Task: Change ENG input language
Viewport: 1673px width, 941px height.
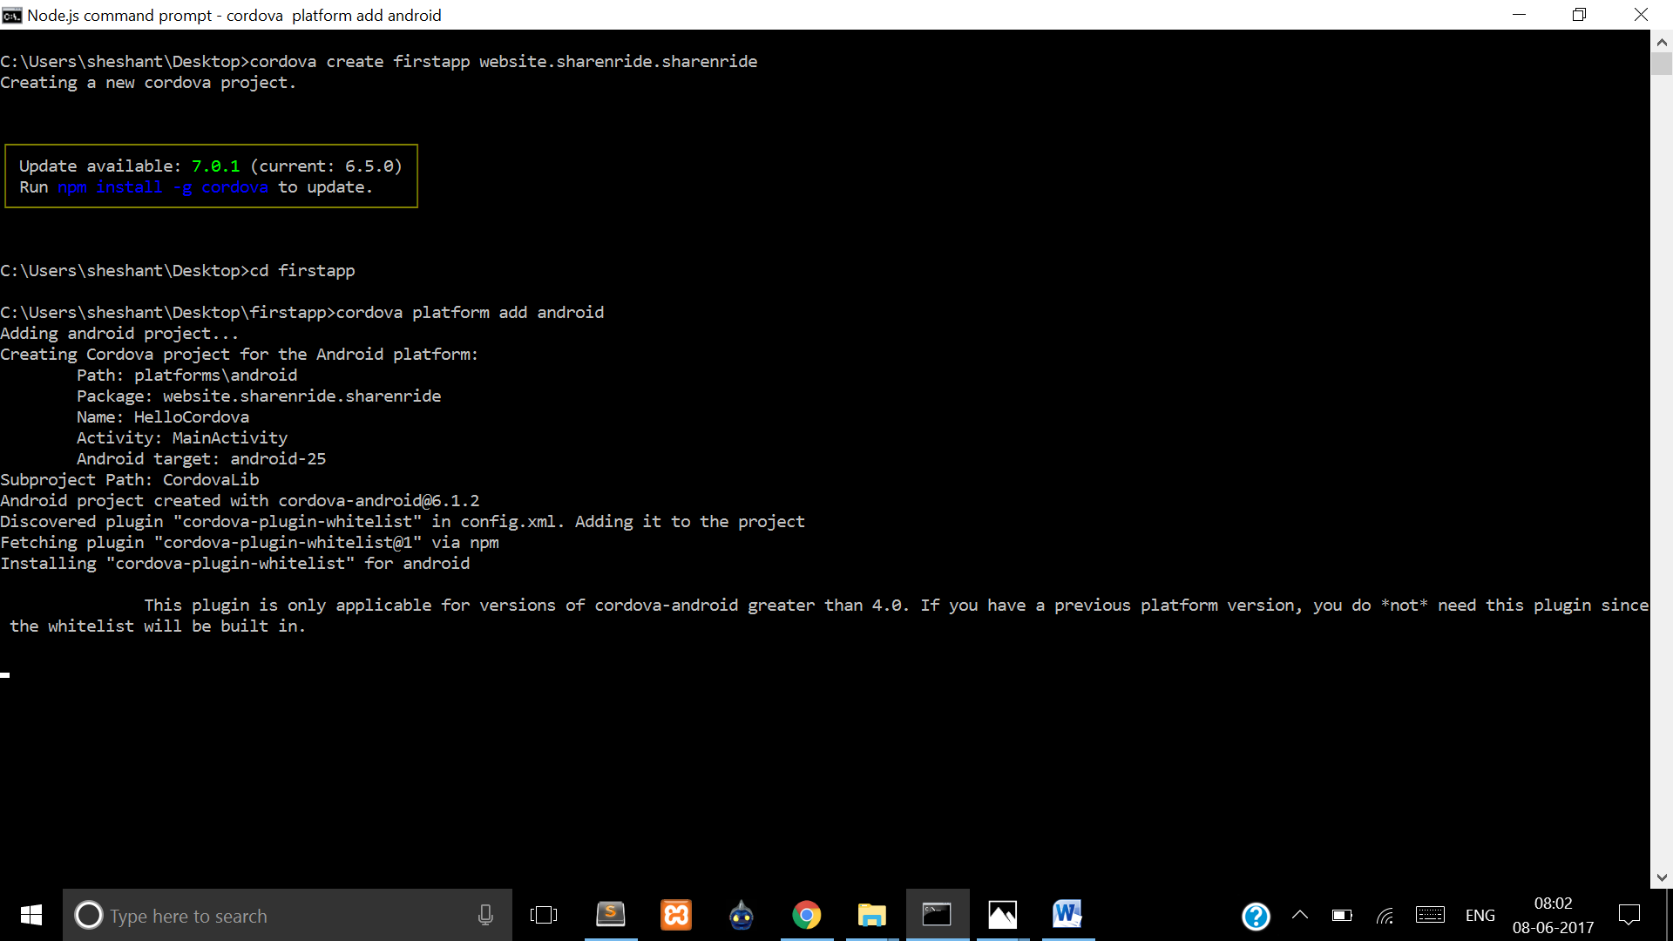Action: [x=1480, y=916]
